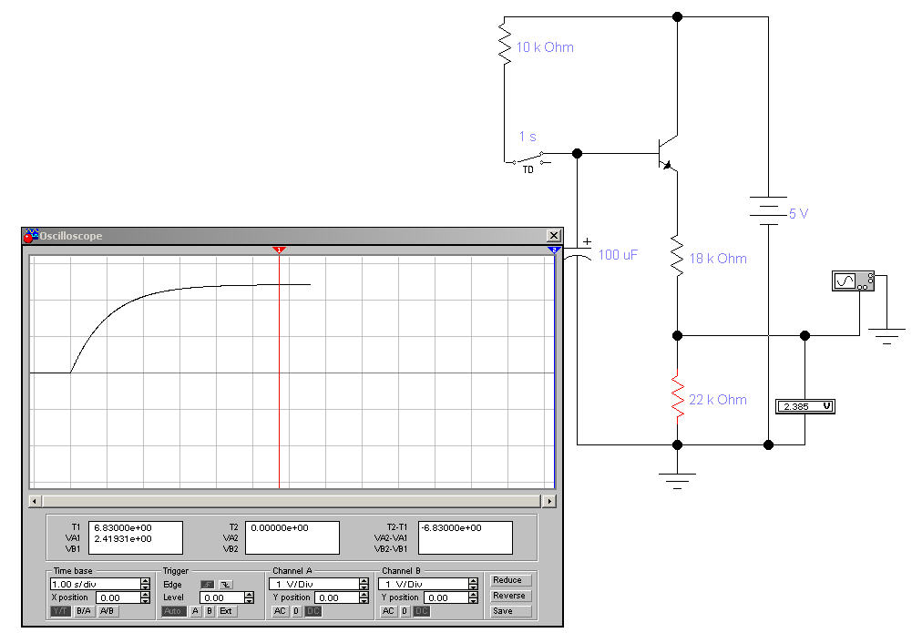This screenshot has height=633, width=912.
Task: Click the scrollbar right arrow
Action: (x=548, y=501)
